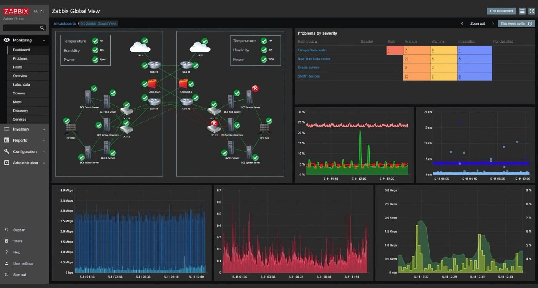This screenshot has width=538, height=288.
Task: Collapse the Monitoring section chevron
Action: tap(44, 40)
